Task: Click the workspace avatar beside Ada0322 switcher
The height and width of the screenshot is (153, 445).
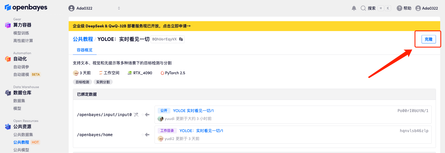Action: coord(71,8)
